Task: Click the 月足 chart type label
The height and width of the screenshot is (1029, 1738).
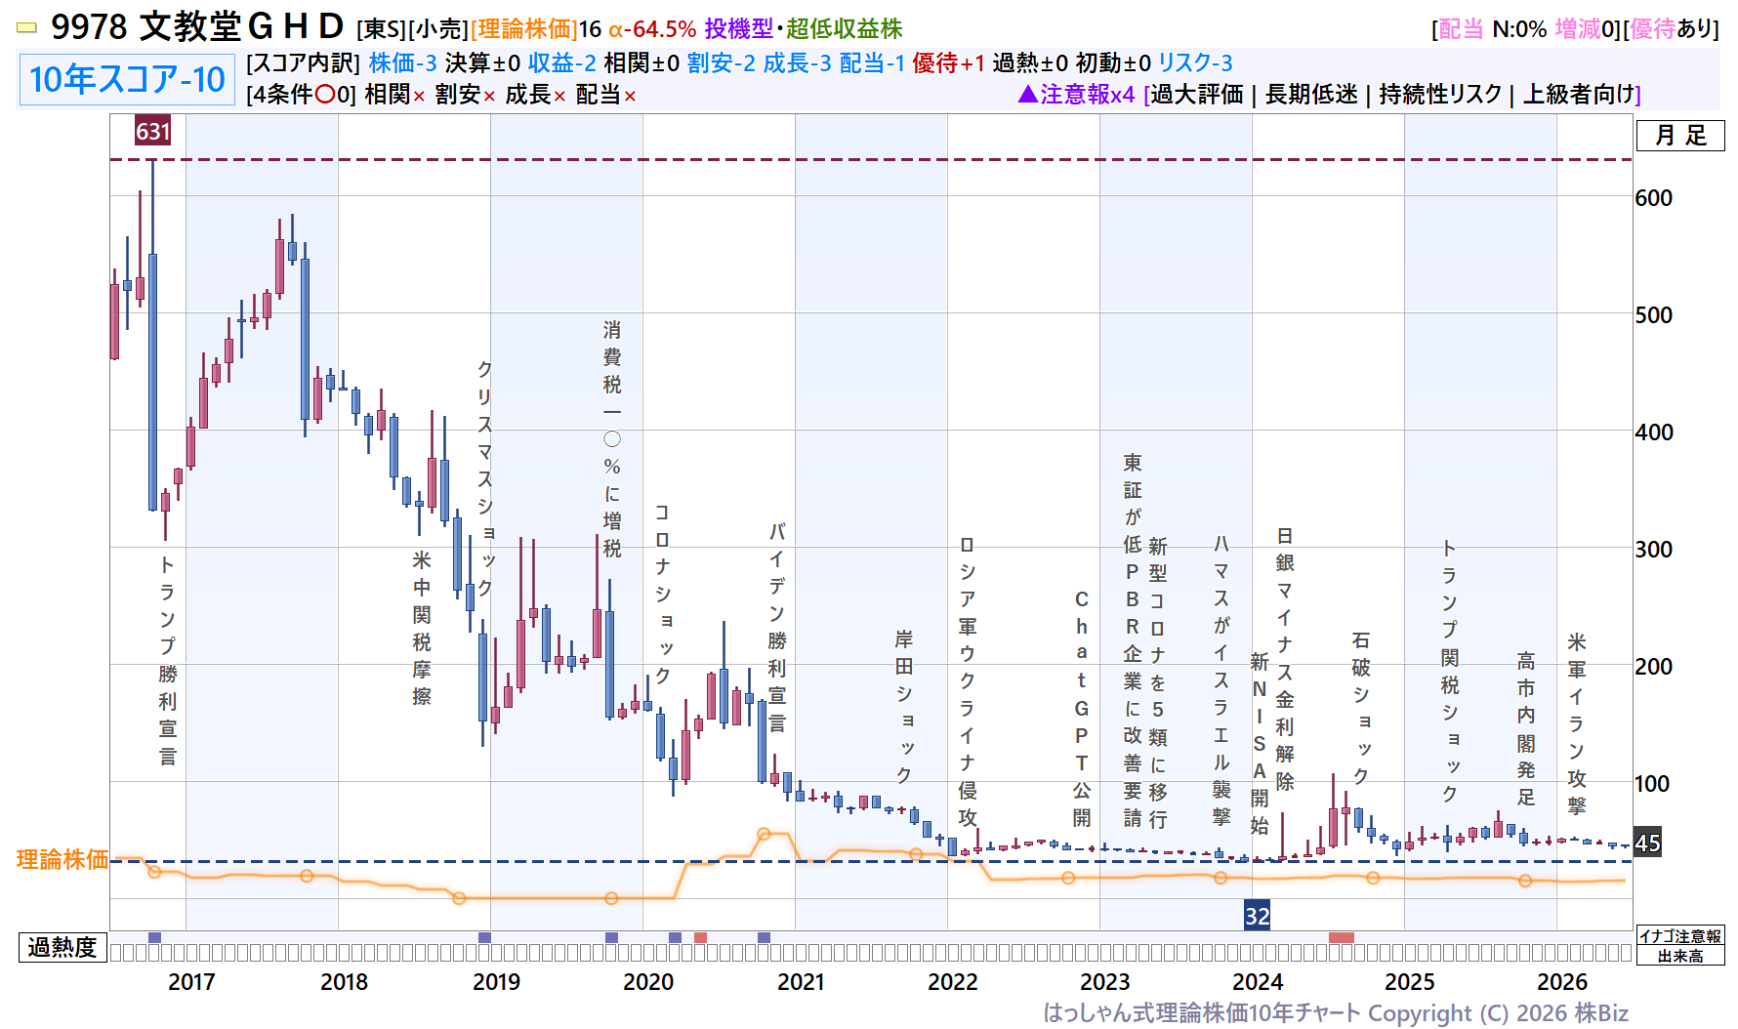Action: (1680, 136)
